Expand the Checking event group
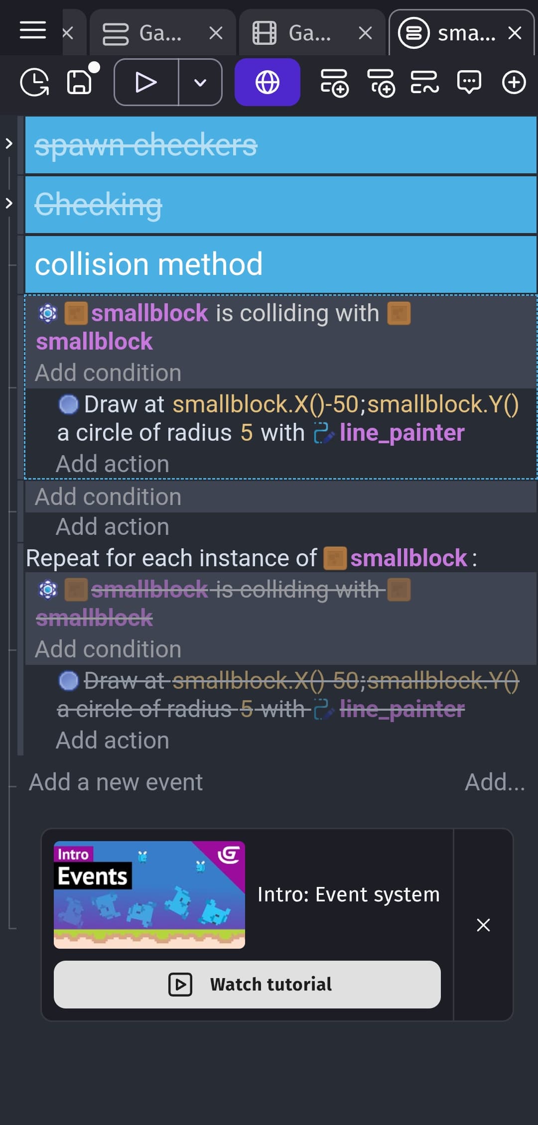This screenshot has width=538, height=1125. 8,203
